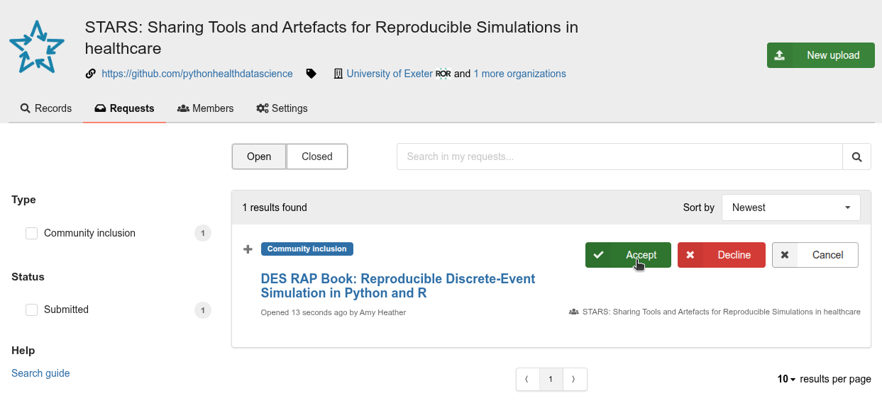Image resolution: width=882 pixels, height=403 pixels.
Task: Accept the community inclusion request
Action: click(628, 255)
